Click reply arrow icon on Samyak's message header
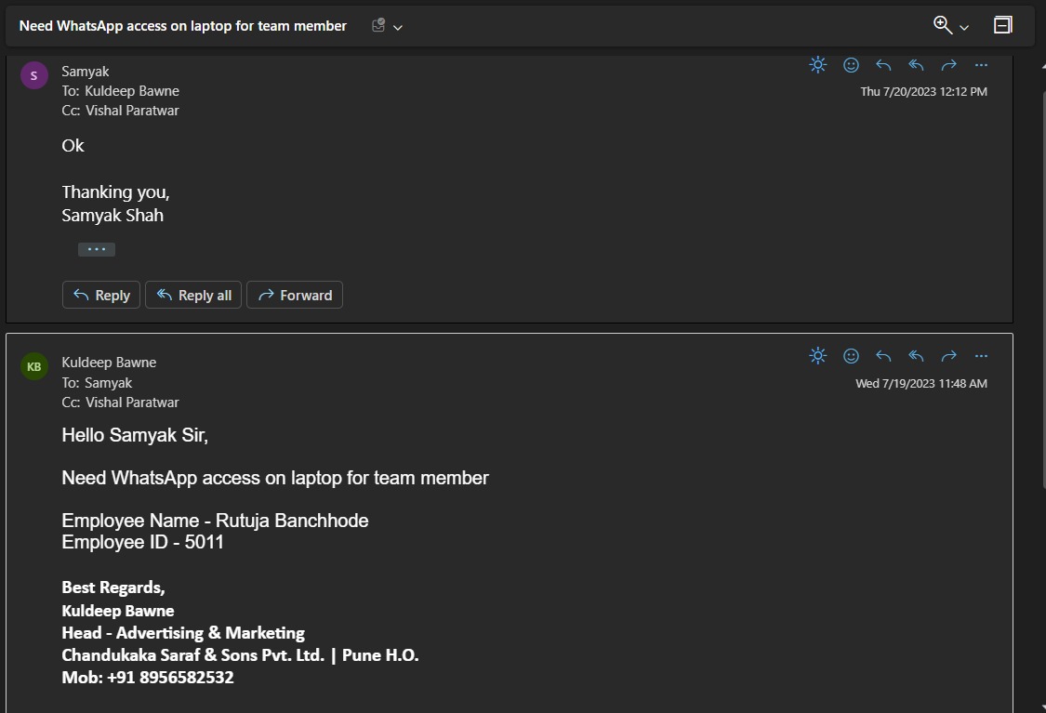Viewport: 1046px width, 713px height. pos(883,65)
